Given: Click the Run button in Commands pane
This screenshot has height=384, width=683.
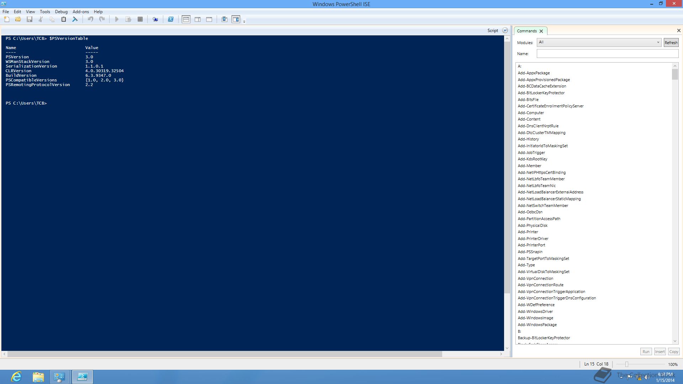Looking at the screenshot, I should coord(646,352).
